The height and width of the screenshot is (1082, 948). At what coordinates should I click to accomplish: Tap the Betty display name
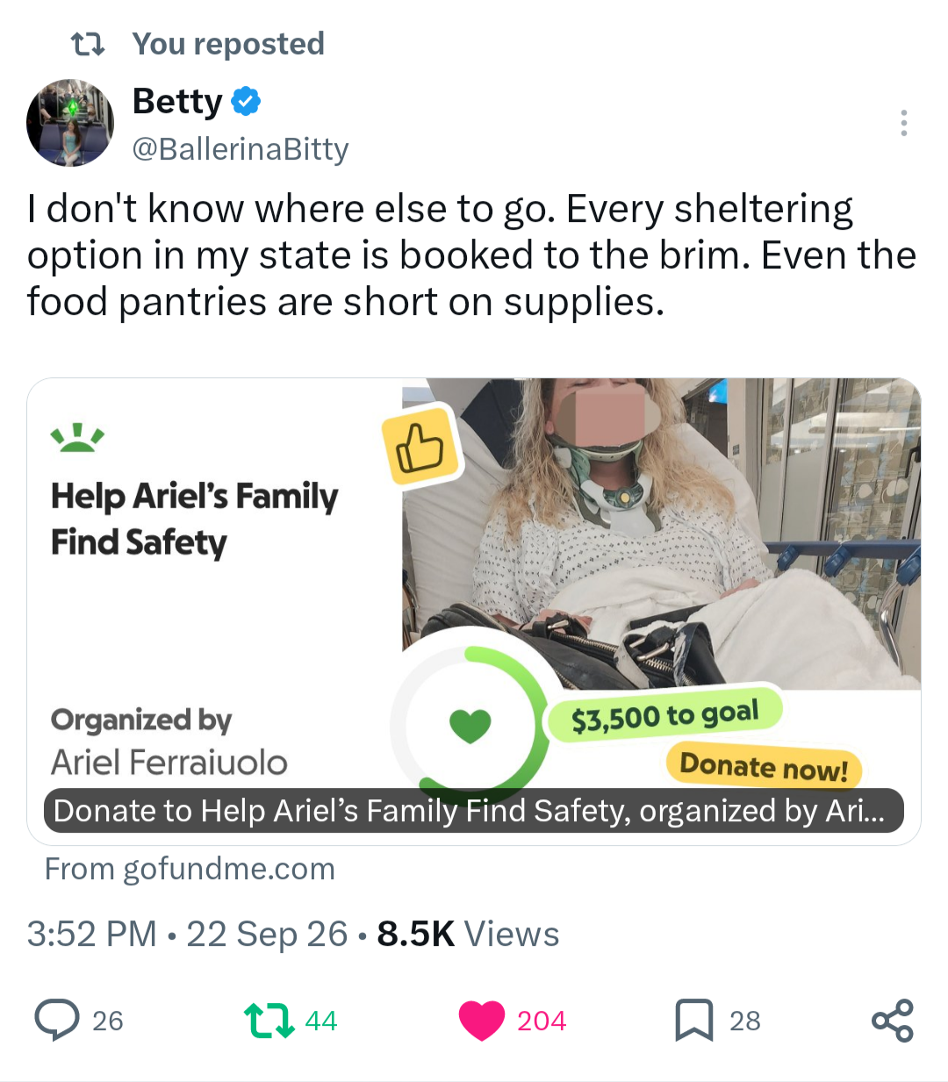(177, 102)
